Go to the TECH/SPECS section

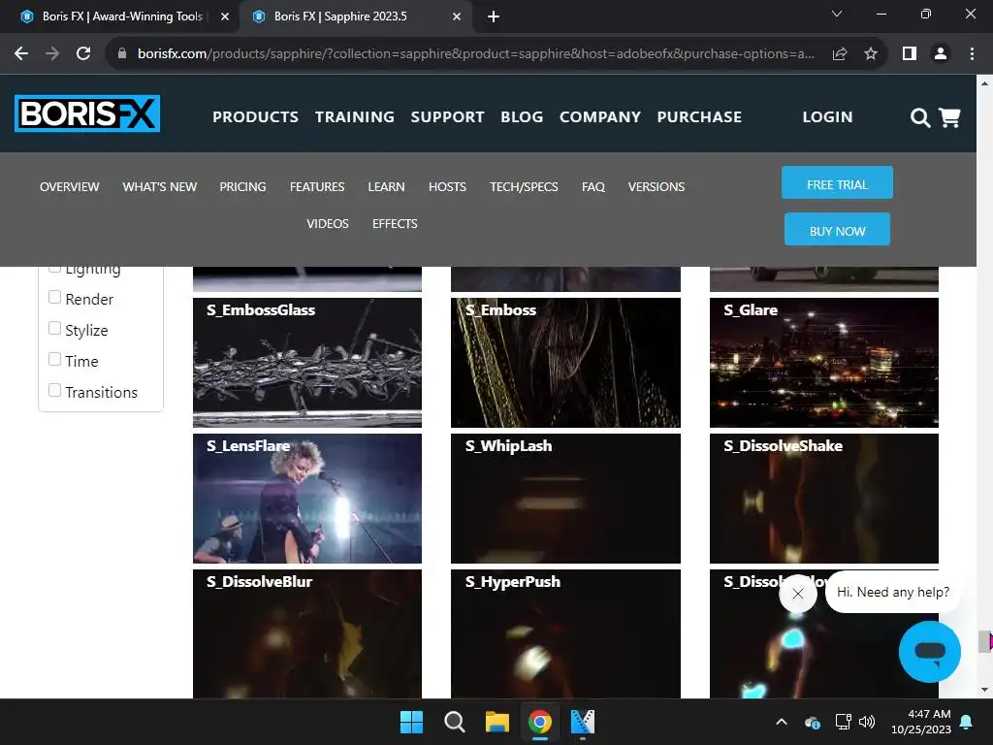pyautogui.click(x=524, y=187)
